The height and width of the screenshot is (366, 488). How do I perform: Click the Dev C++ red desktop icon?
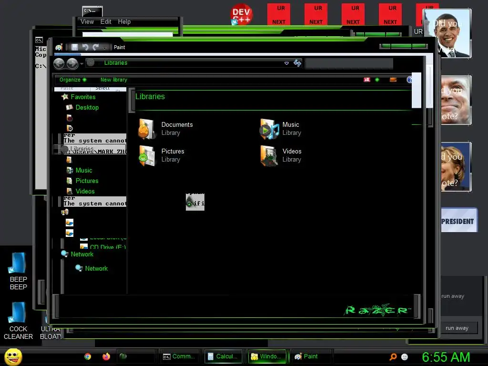point(241,15)
